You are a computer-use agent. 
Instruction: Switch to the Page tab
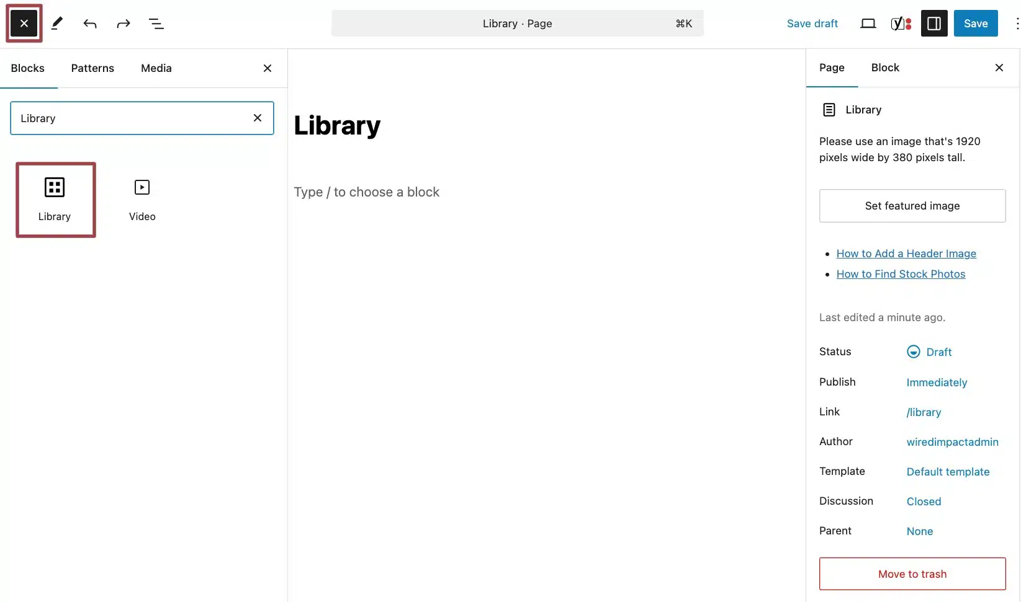832,68
